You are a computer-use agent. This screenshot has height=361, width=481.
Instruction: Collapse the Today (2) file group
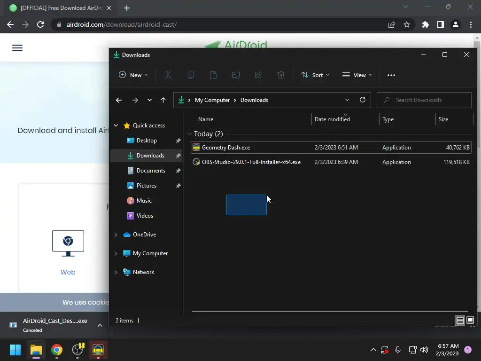pyautogui.click(x=189, y=134)
